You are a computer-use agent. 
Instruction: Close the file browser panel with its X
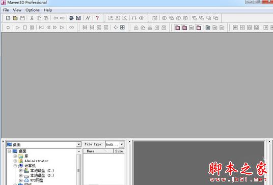coord(3,142)
